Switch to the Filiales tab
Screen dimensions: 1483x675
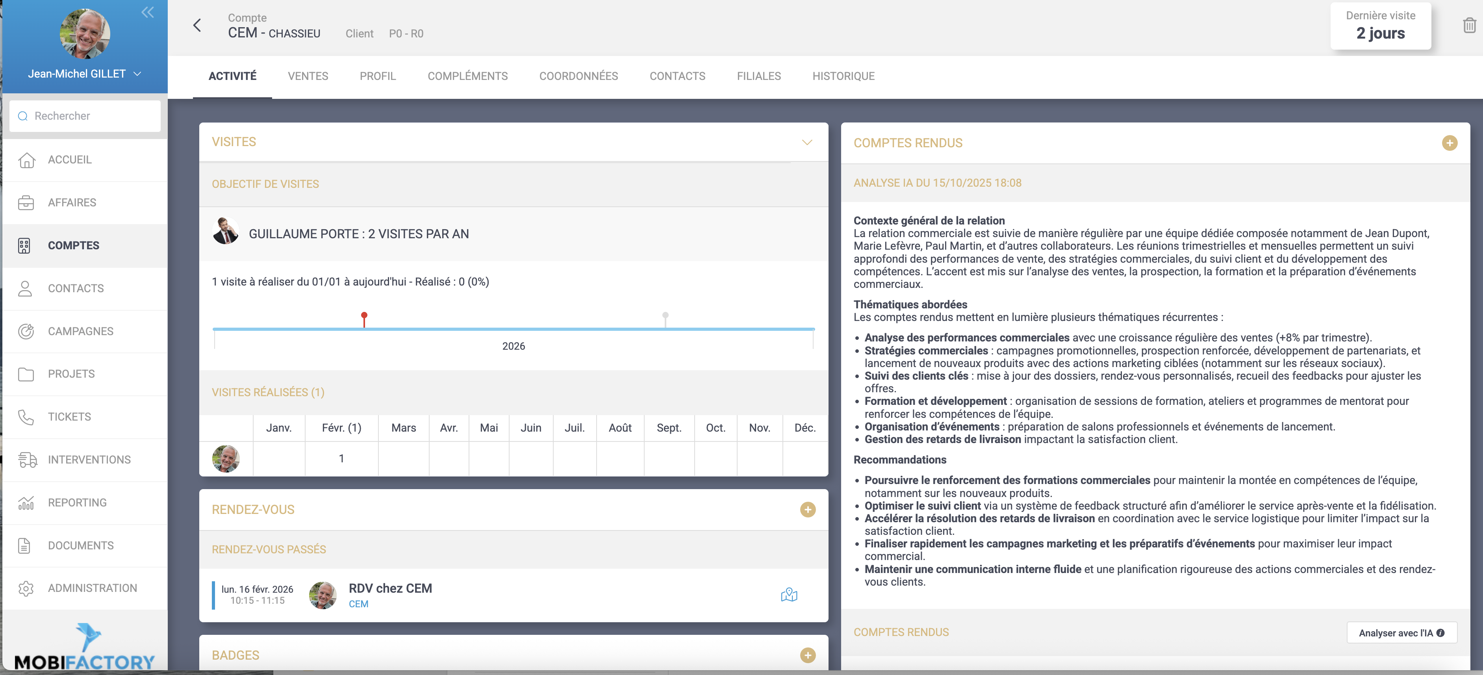[758, 76]
